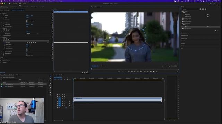Select the Hand tool

50,93
